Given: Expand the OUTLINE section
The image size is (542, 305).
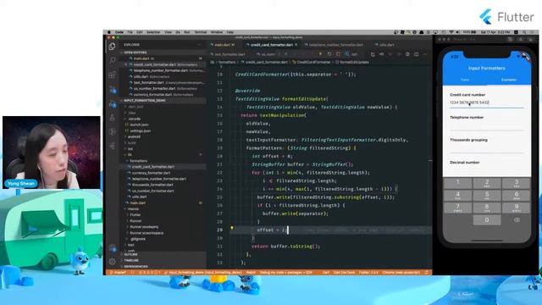Looking at the screenshot, I should click(x=130, y=254).
